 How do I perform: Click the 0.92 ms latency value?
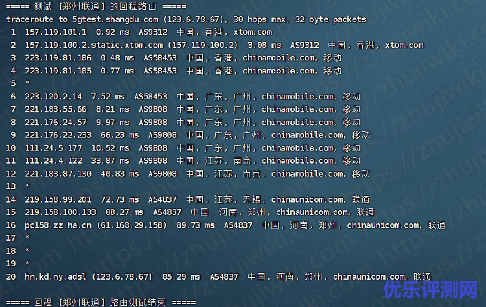click(113, 32)
